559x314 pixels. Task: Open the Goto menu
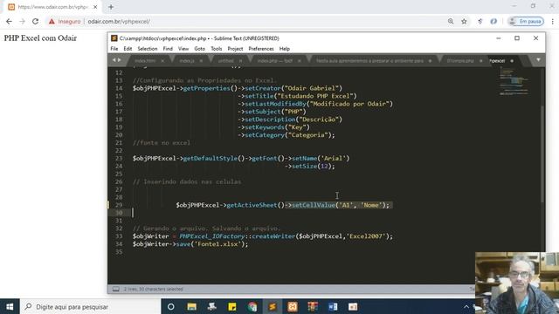click(x=200, y=49)
